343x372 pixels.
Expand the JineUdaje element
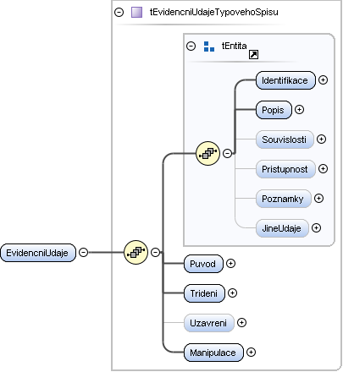click(x=316, y=227)
